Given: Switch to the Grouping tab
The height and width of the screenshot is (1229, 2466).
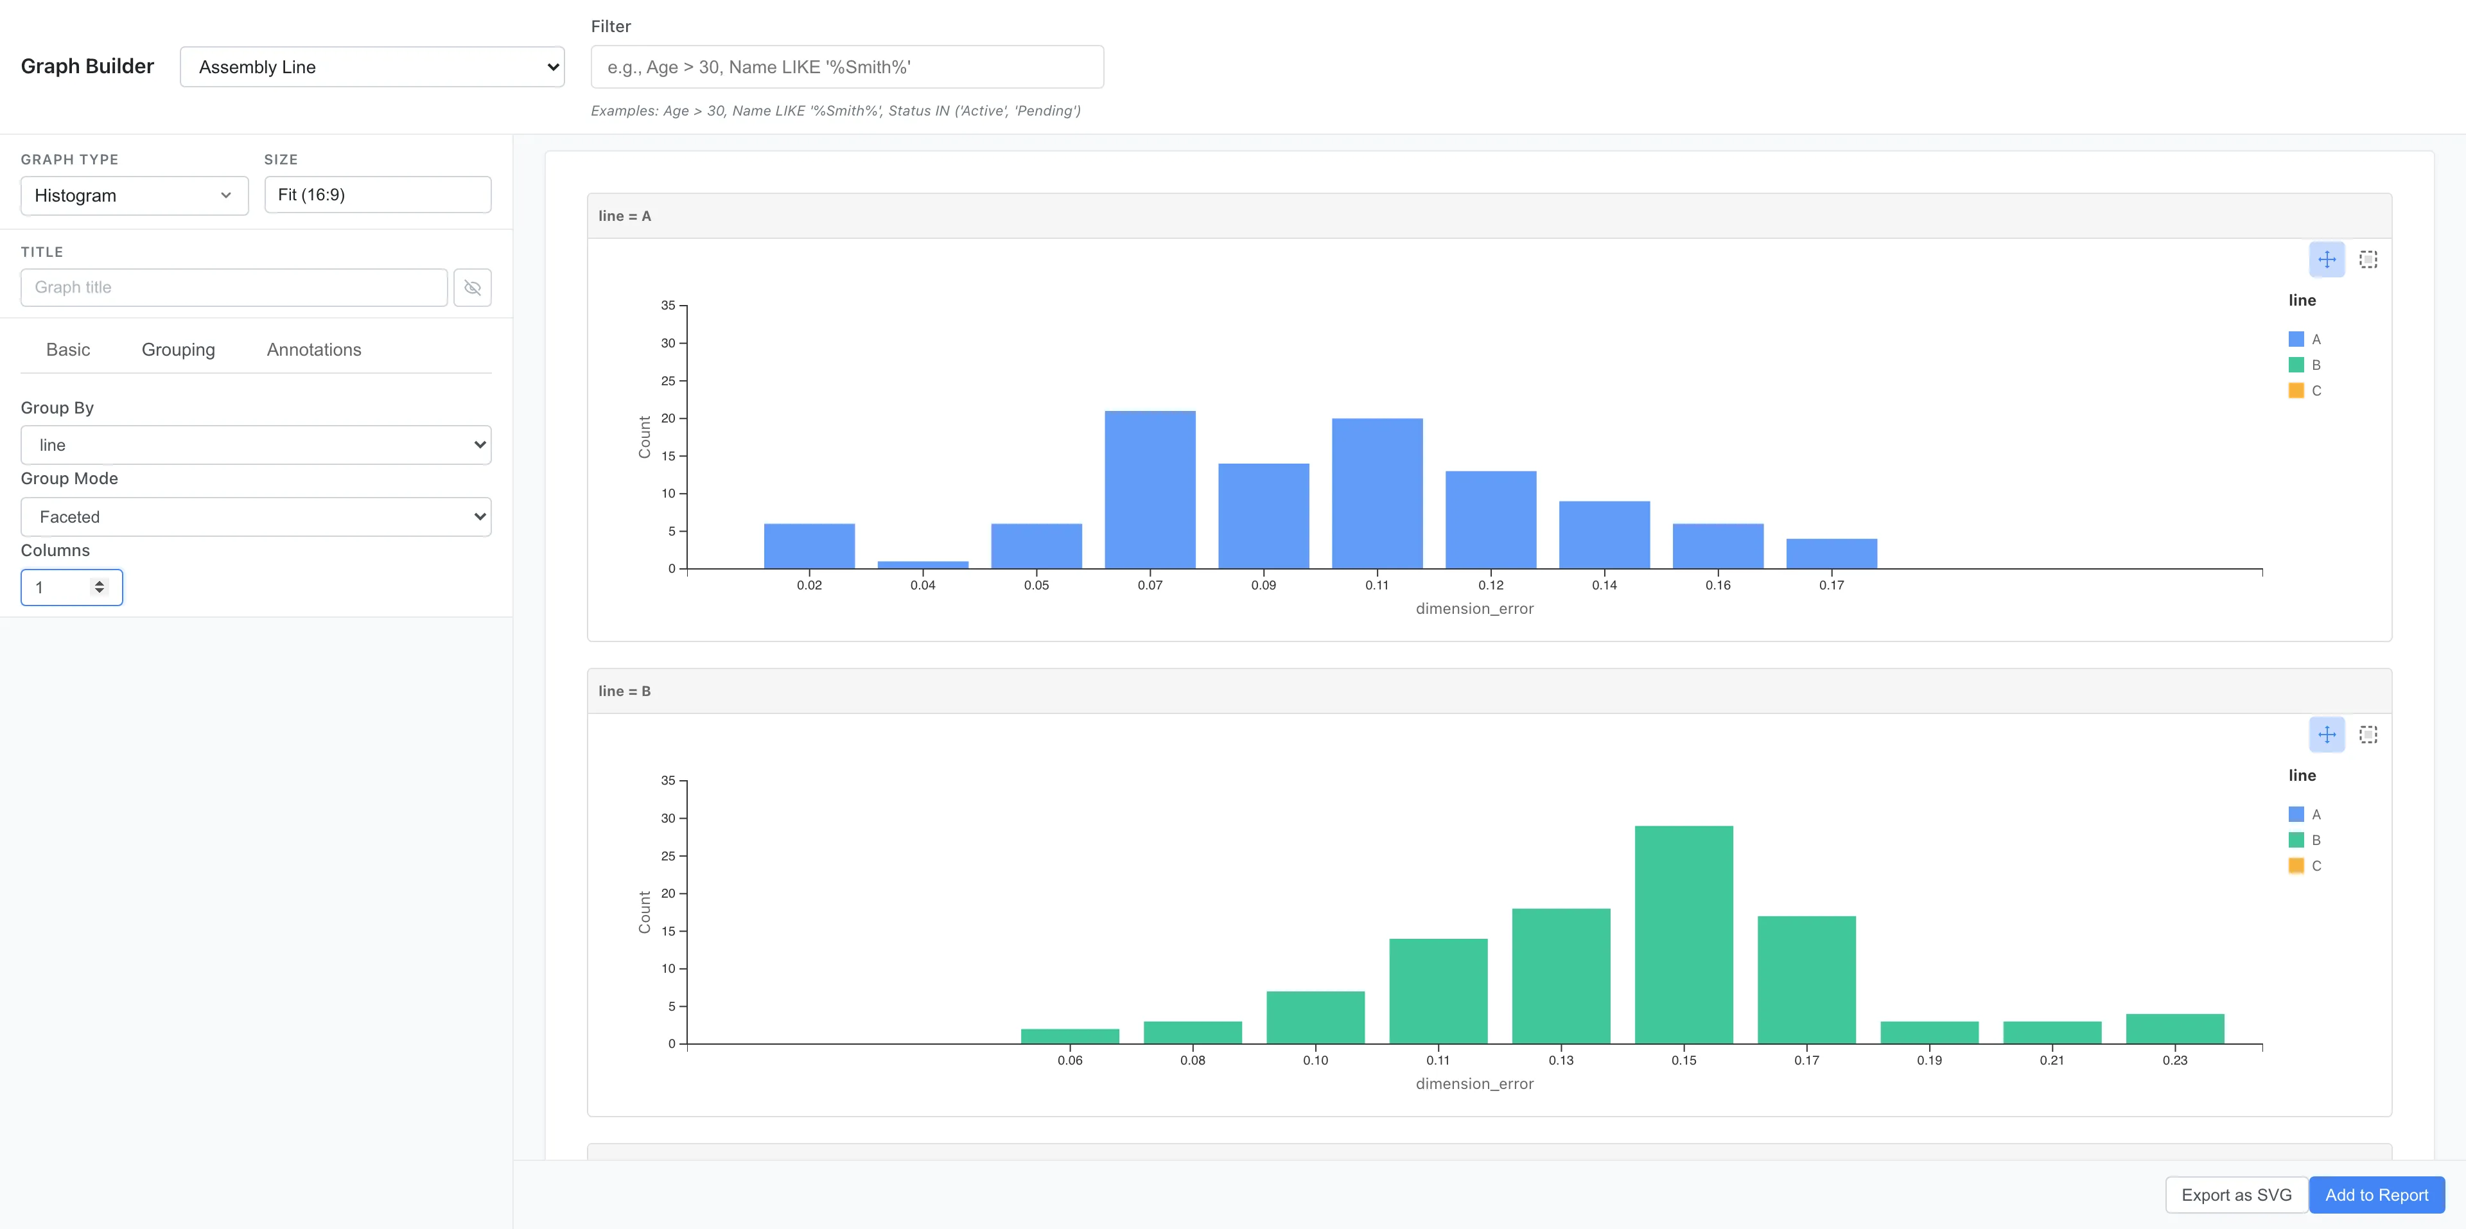Looking at the screenshot, I should tap(178, 349).
